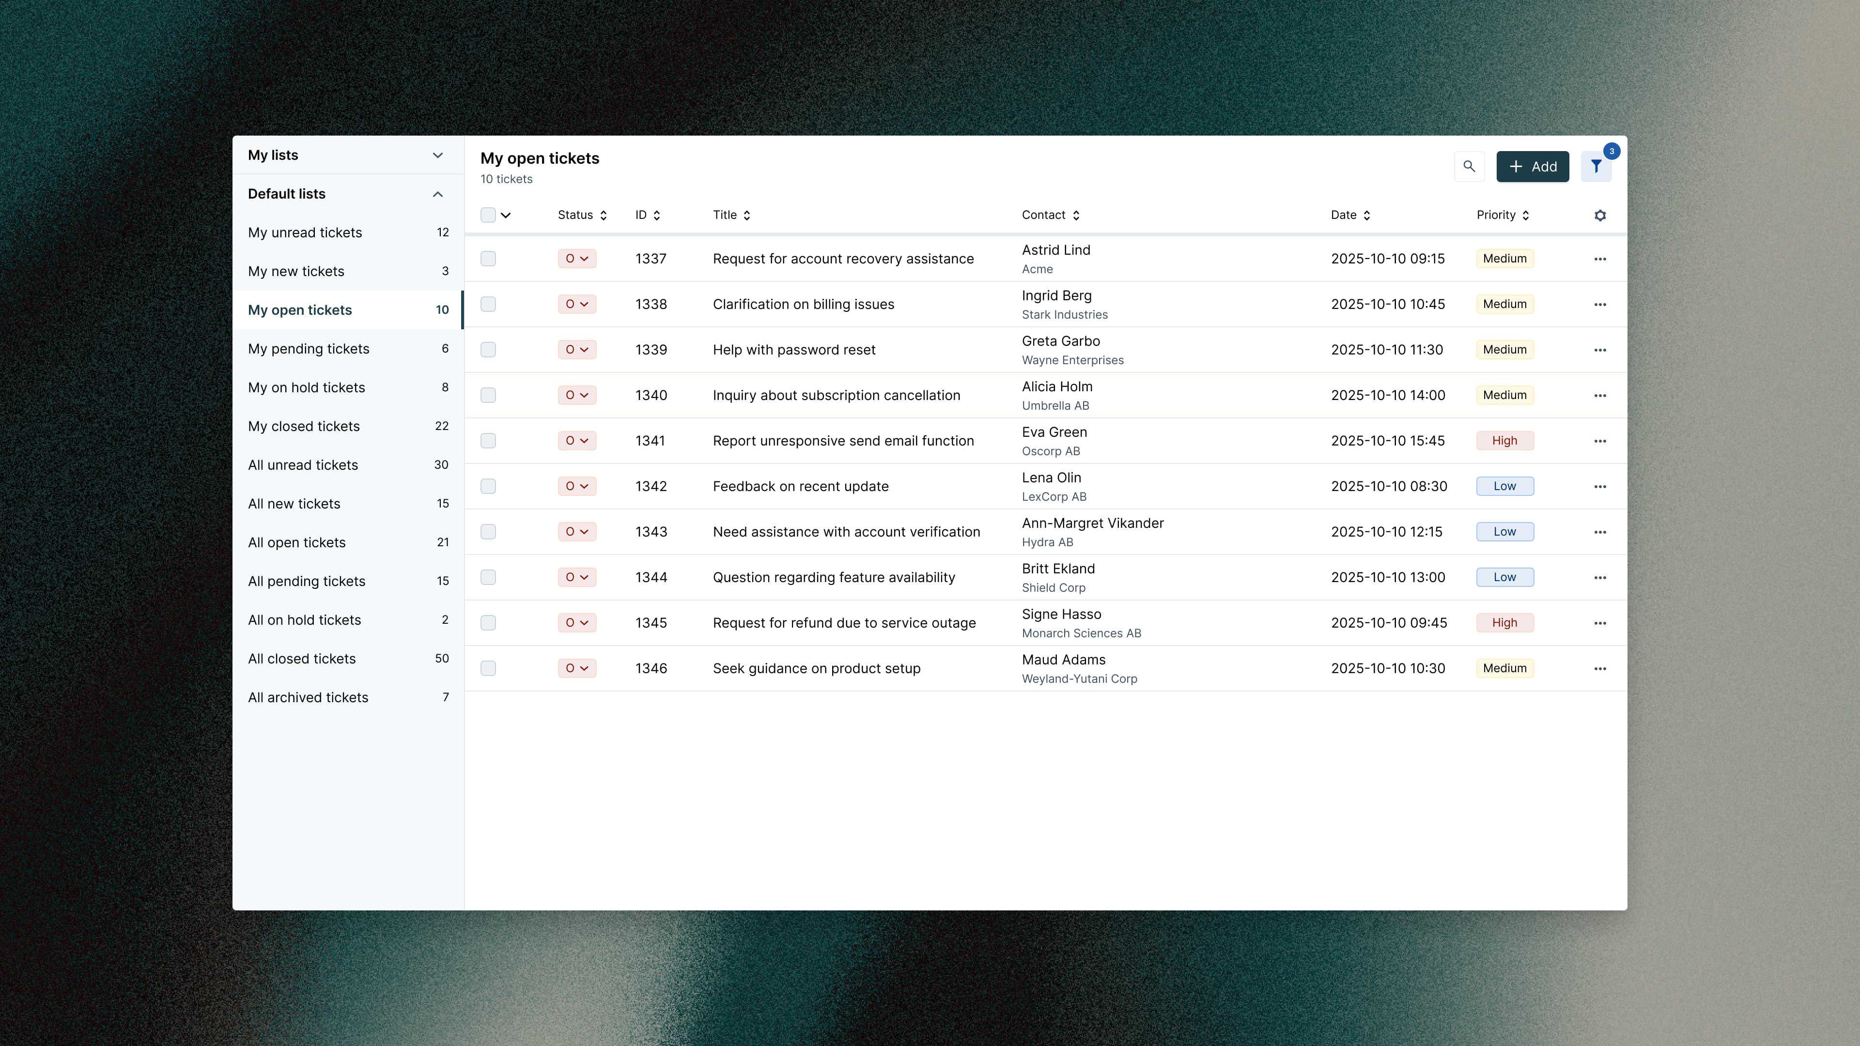
Task: Switch to the All archived tickets list
Action: click(x=309, y=697)
